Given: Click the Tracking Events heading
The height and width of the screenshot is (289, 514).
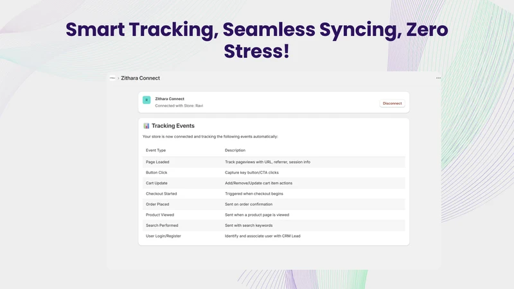Looking at the screenshot, I should click(173, 126).
